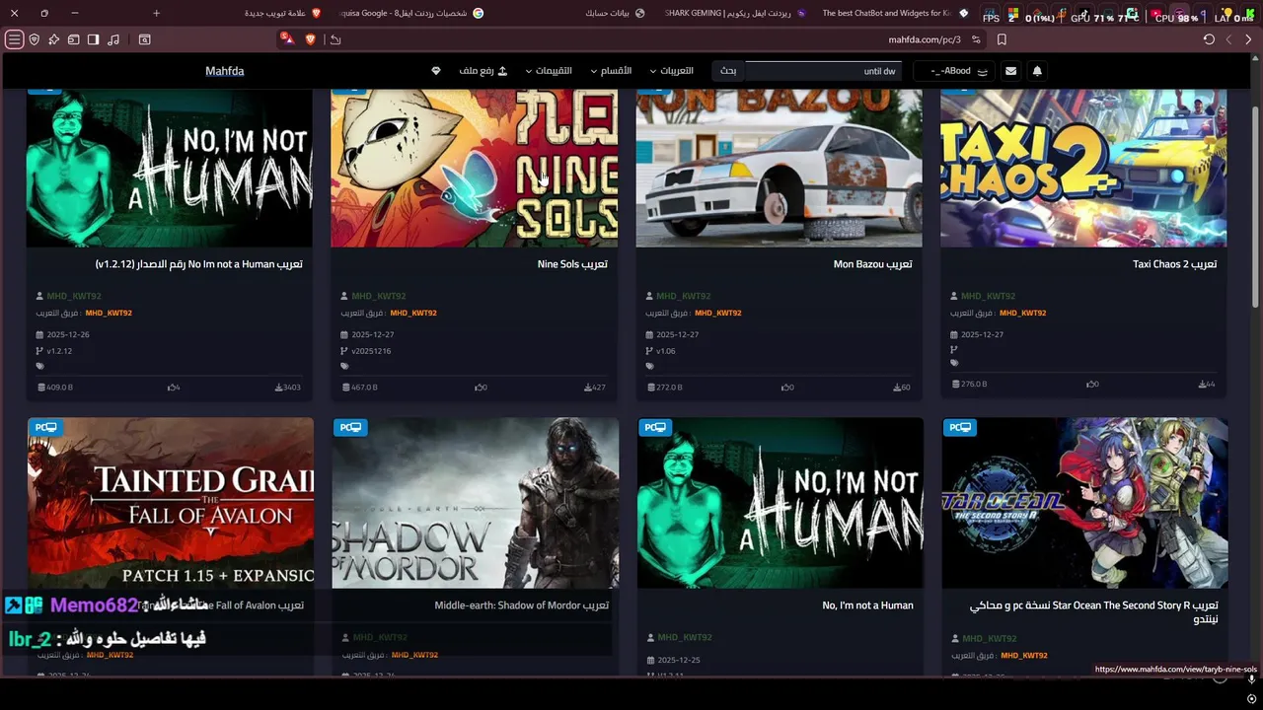Open site settings icon next to URL
This screenshot has width=1263, height=710.
tap(976, 39)
